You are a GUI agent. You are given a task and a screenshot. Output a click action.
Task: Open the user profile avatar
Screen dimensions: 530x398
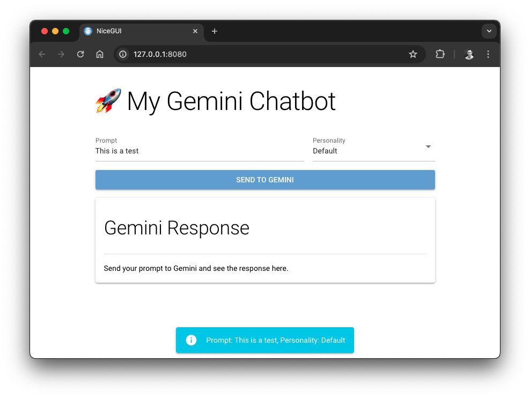pyautogui.click(x=469, y=54)
